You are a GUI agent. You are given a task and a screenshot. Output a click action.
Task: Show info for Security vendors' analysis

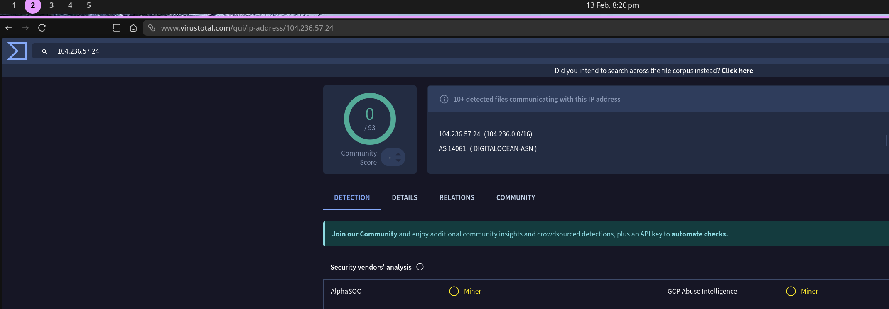(x=420, y=267)
